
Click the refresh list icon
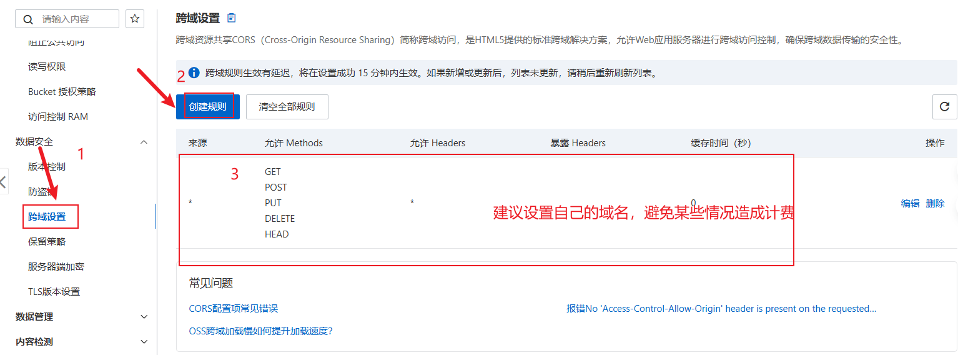(x=944, y=107)
